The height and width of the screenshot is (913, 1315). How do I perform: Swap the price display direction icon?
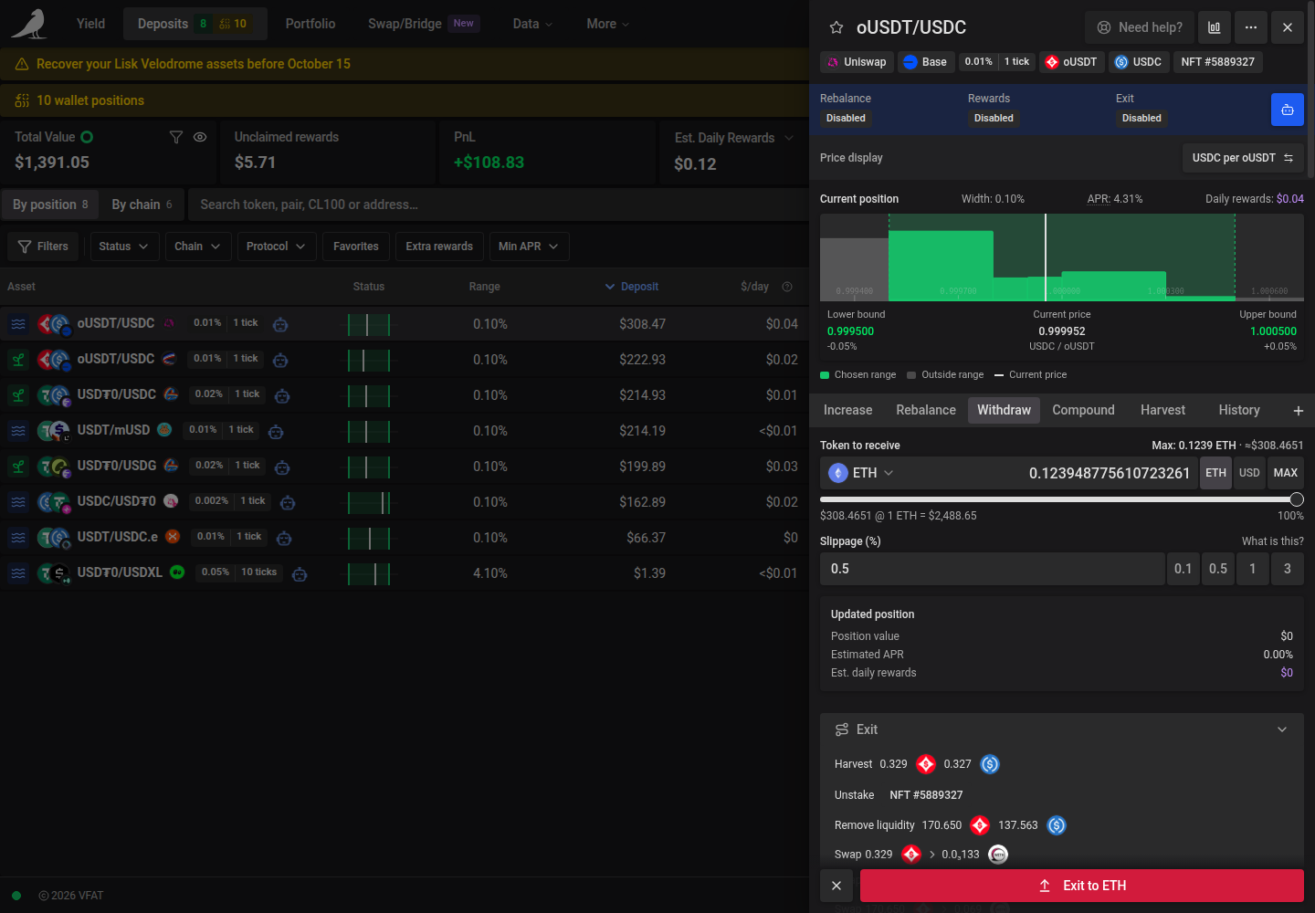click(1289, 158)
